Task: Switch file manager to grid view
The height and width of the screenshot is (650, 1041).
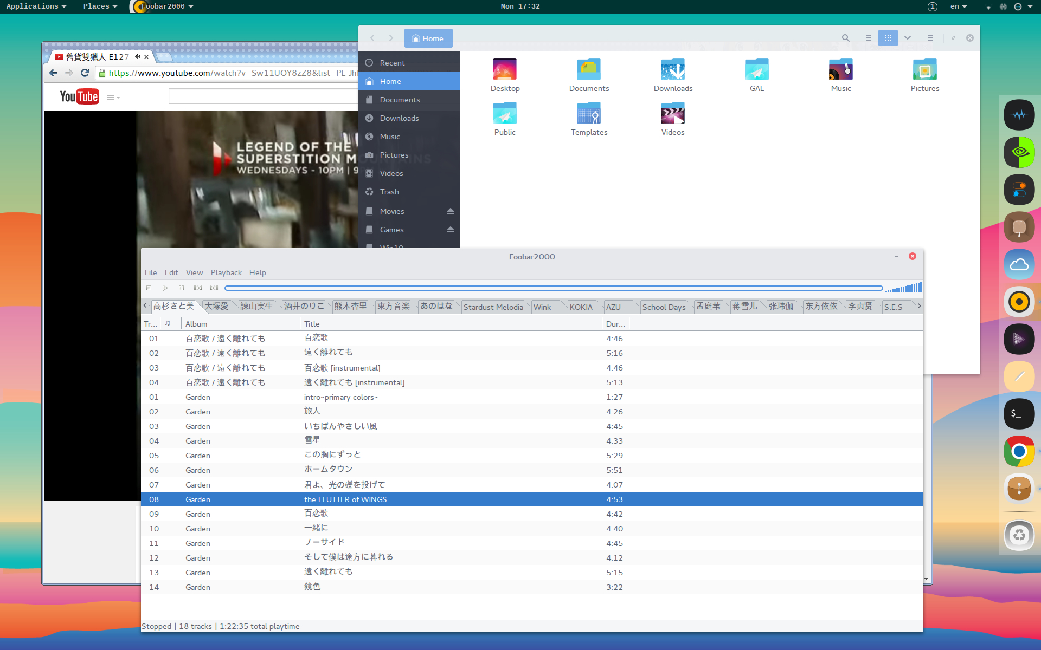Action: [888, 38]
